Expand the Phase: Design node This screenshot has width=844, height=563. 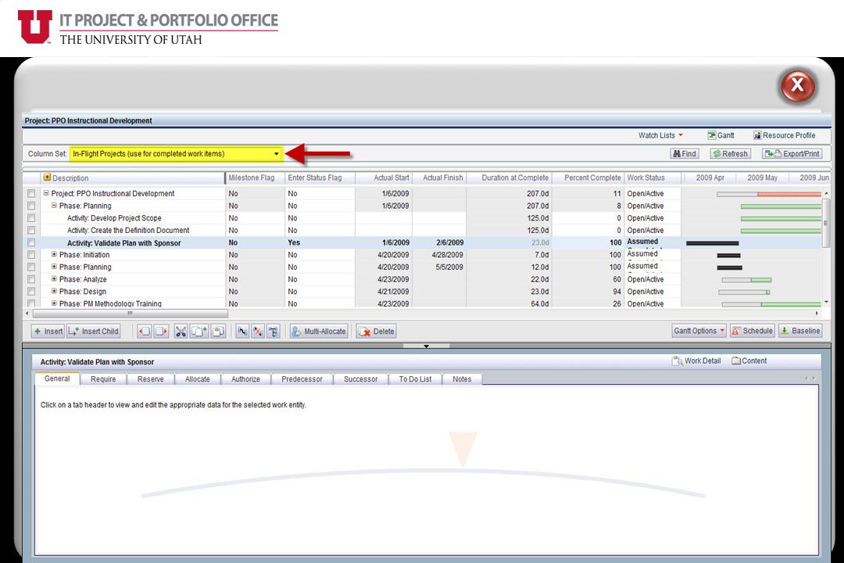click(x=54, y=291)
